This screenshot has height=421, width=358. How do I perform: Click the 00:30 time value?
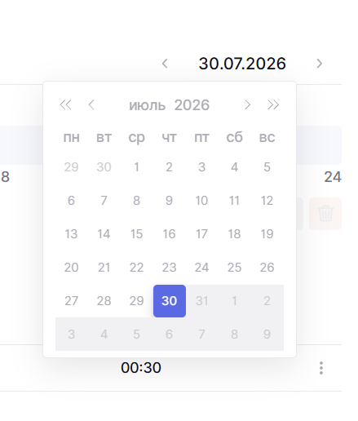141,368
